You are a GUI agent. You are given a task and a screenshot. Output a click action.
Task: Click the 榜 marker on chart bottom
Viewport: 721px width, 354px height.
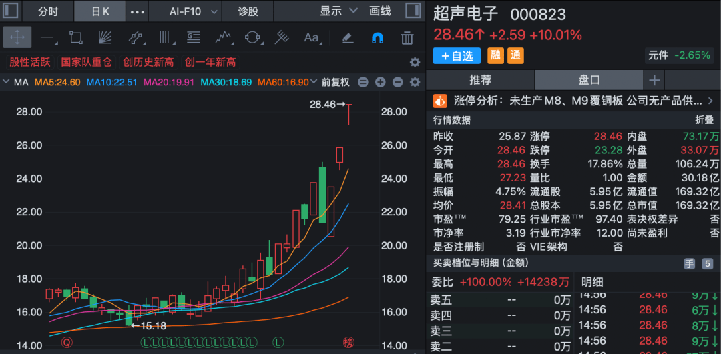348,342
